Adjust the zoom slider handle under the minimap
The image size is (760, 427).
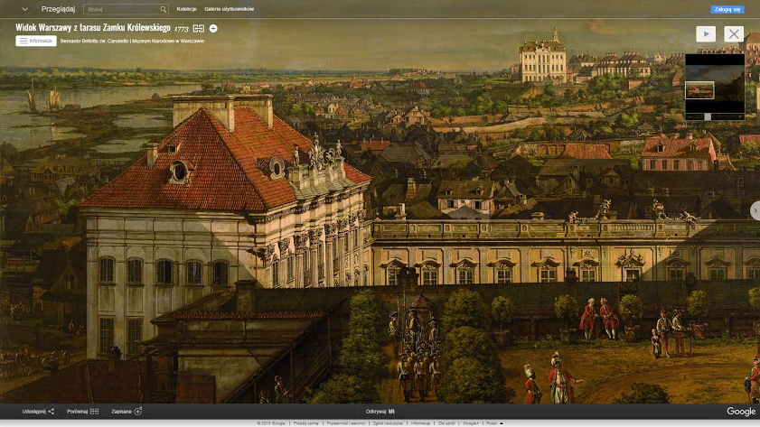[708, 116]
